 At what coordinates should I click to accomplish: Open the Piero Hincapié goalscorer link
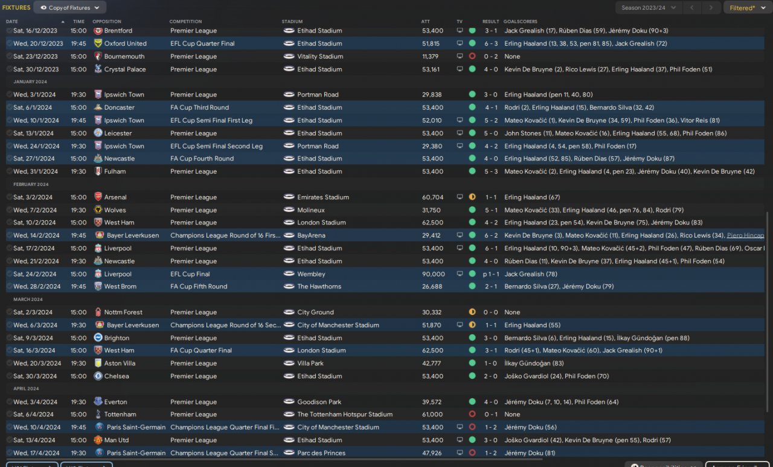pyautogui.click(x=745, y=235)
